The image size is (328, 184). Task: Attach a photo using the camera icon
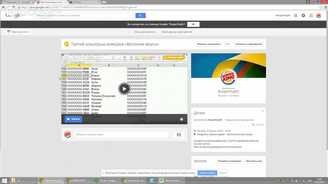pyautogui.click(x=179, y=135)
